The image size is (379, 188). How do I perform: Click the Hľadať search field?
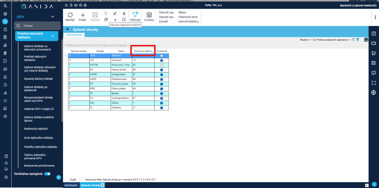click(x=37, y=26)
